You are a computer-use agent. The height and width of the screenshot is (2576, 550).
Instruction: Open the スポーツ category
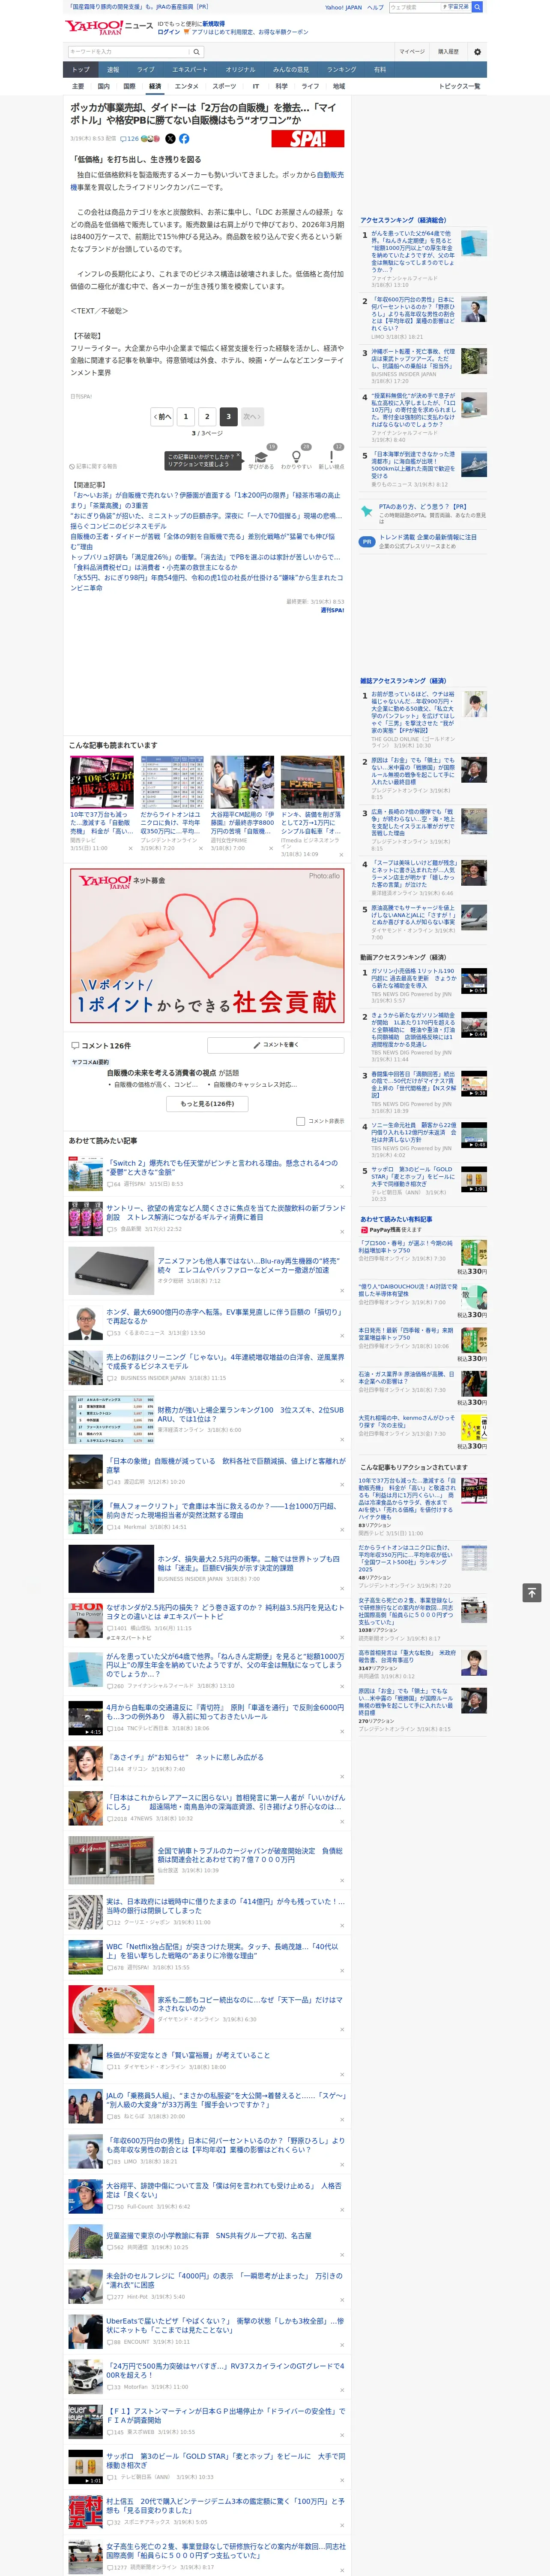224,87
